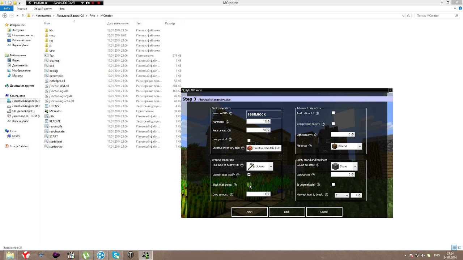Open help for Doesn't drop itself
The image size is (463, 260).
coord(238,175)
